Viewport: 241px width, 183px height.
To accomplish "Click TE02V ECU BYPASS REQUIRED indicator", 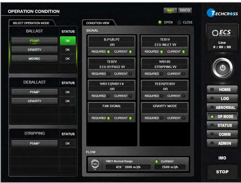I will tap(109, 74).
